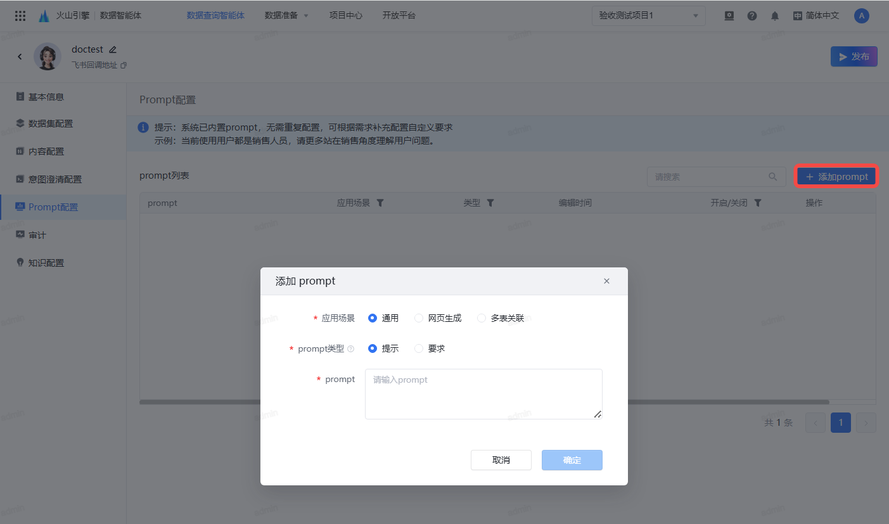Click the 编辑时间 column header
This screenshot has height=524, width=889.
(575, 203)
